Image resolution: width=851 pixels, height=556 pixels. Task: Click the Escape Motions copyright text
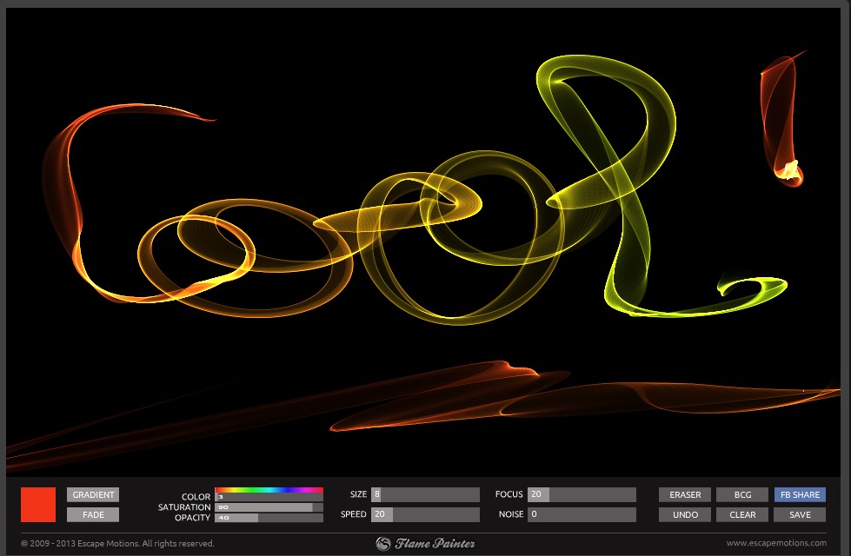[117, 544]
